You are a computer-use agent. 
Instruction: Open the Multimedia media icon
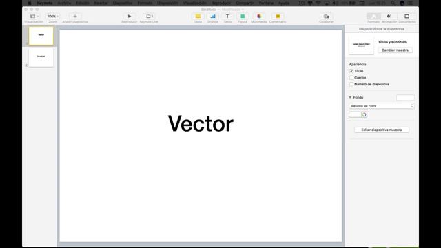click(x=259, y=17)
